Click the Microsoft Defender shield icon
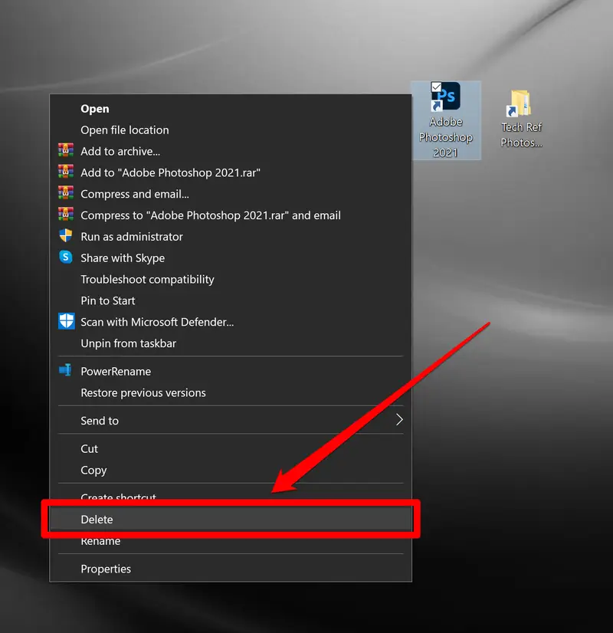The height and width of the screenshot is (633, 613). (x=66, y=321)
